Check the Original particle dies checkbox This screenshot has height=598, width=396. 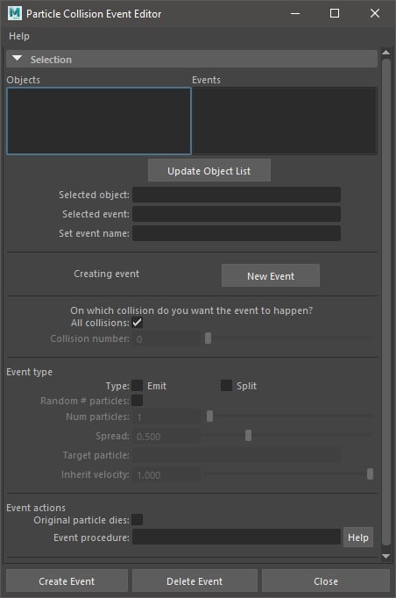tap(138, 519)
